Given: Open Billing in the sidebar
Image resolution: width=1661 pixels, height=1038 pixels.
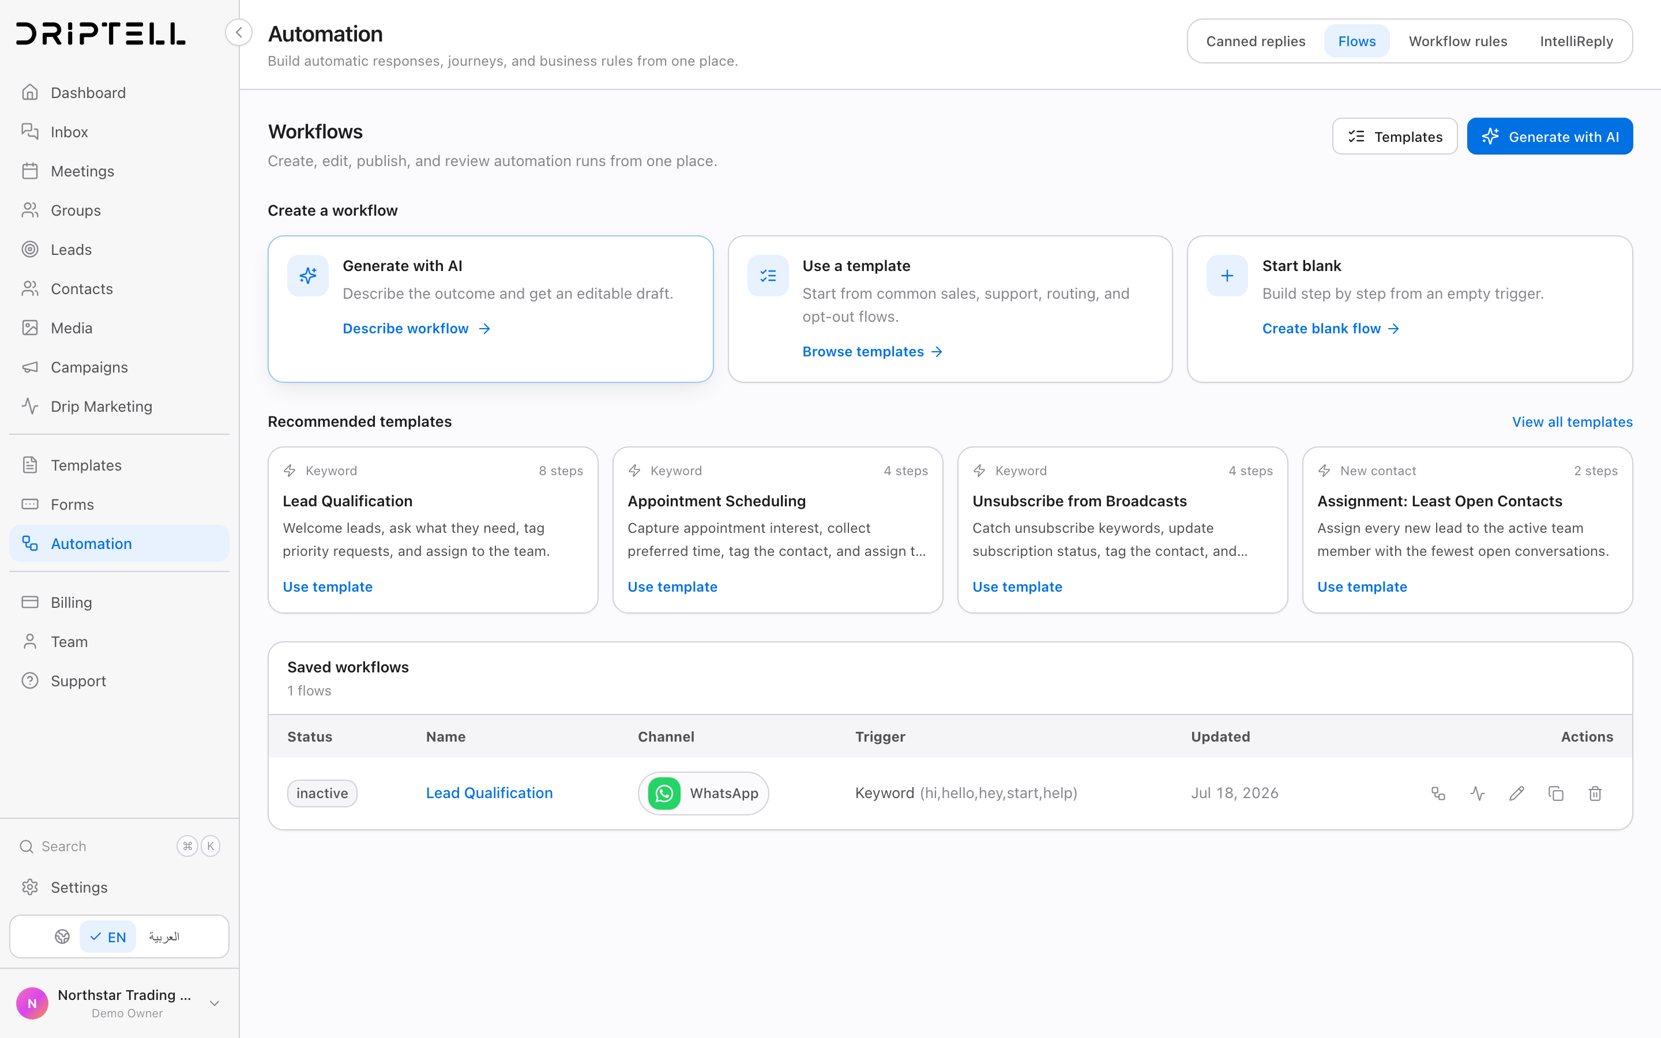Looking at the screenshot, I should coord(119,603).
